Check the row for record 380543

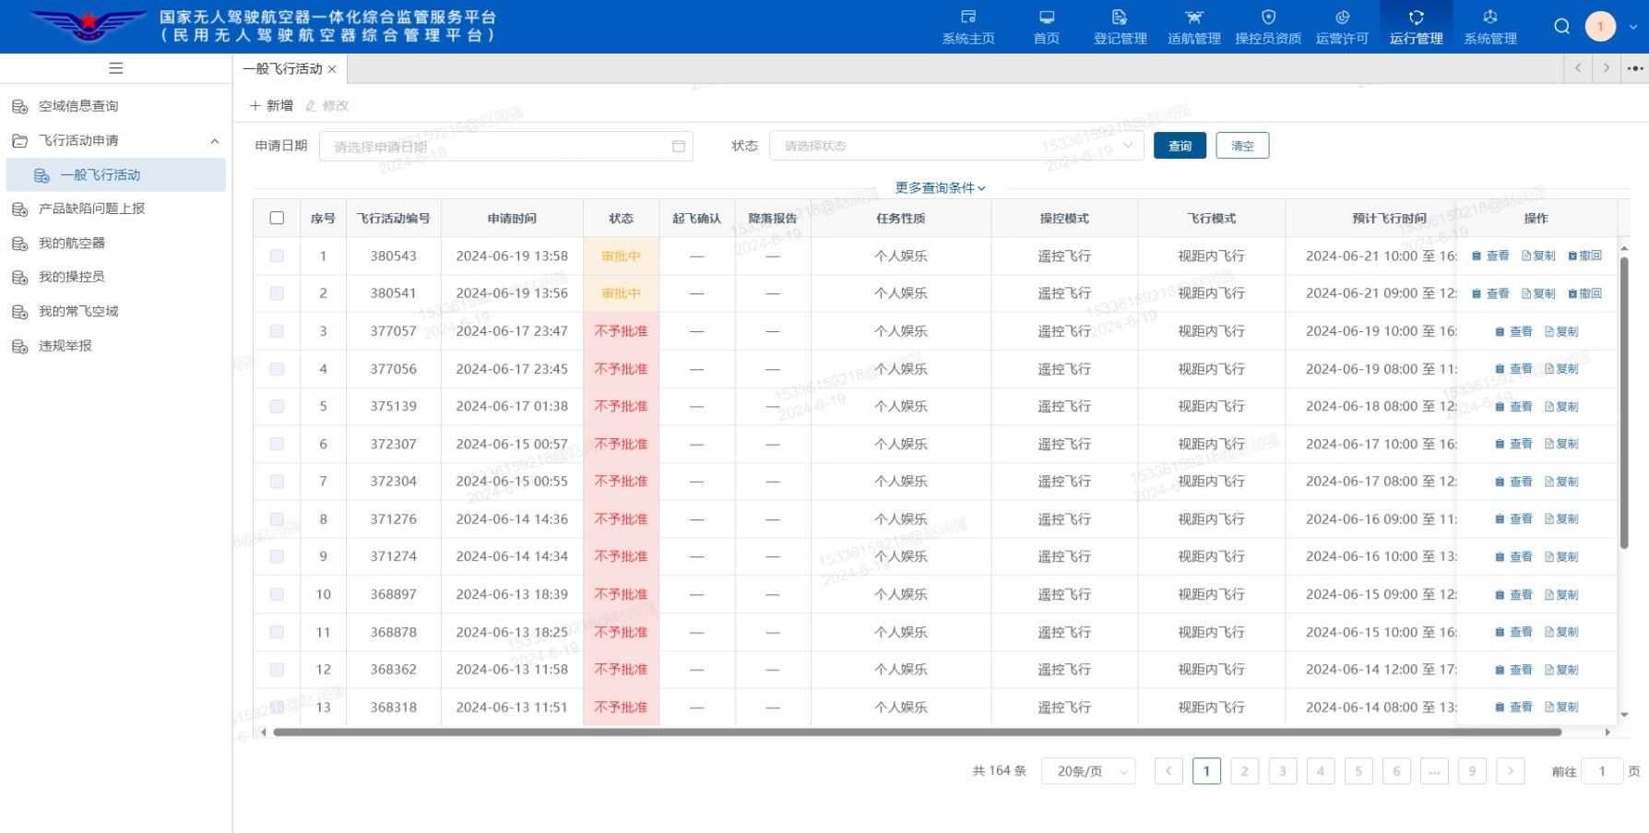pos(277,256)
